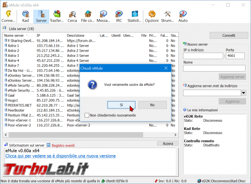Open link to check for new version

[x=61, y=156]
